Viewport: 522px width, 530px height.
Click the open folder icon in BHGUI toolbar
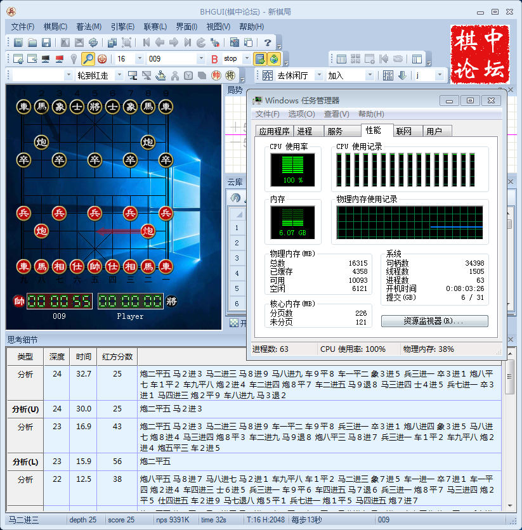coord(32,42)
